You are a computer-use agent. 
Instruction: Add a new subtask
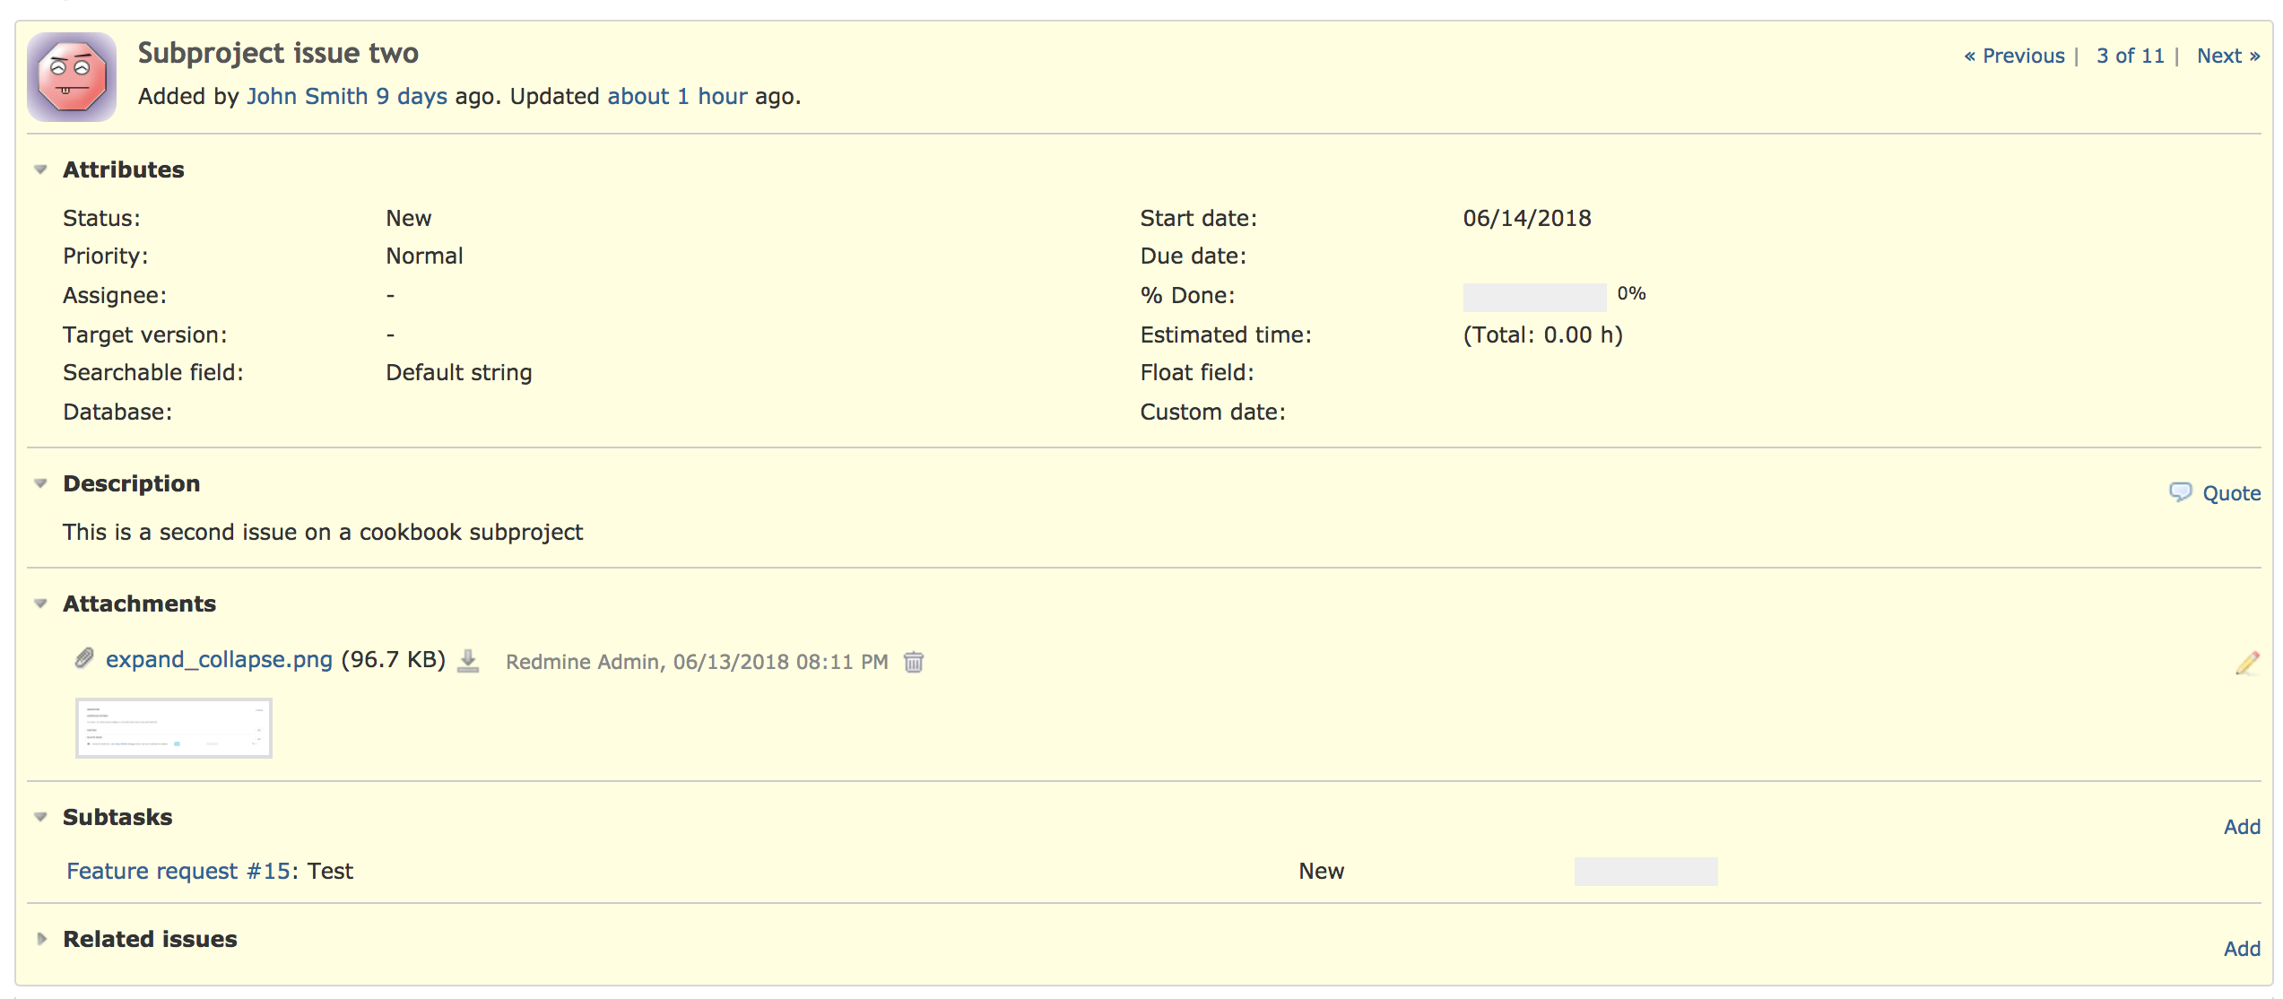tap(2242, 827)
